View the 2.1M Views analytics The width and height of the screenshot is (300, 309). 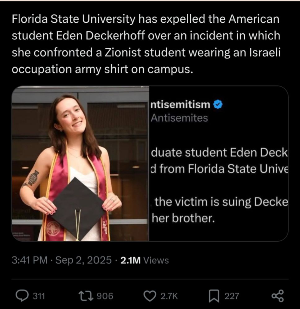point(144,260)
